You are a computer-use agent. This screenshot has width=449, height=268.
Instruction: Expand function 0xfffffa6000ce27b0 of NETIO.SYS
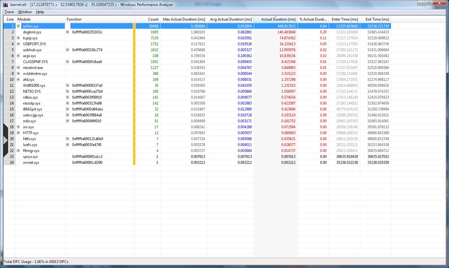67,91
